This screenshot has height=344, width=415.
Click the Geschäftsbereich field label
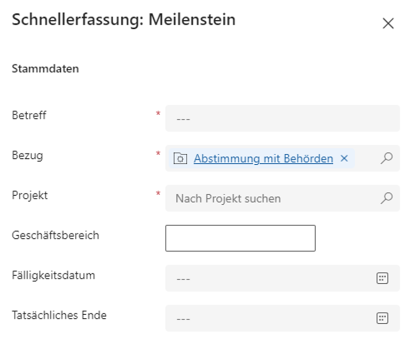pos(56,235)
